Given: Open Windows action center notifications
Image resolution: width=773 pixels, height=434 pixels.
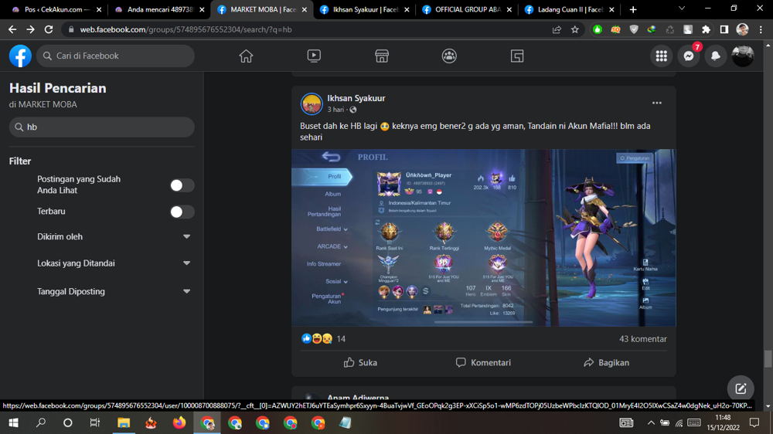Looking at the screenshot, I should point(754,422).
